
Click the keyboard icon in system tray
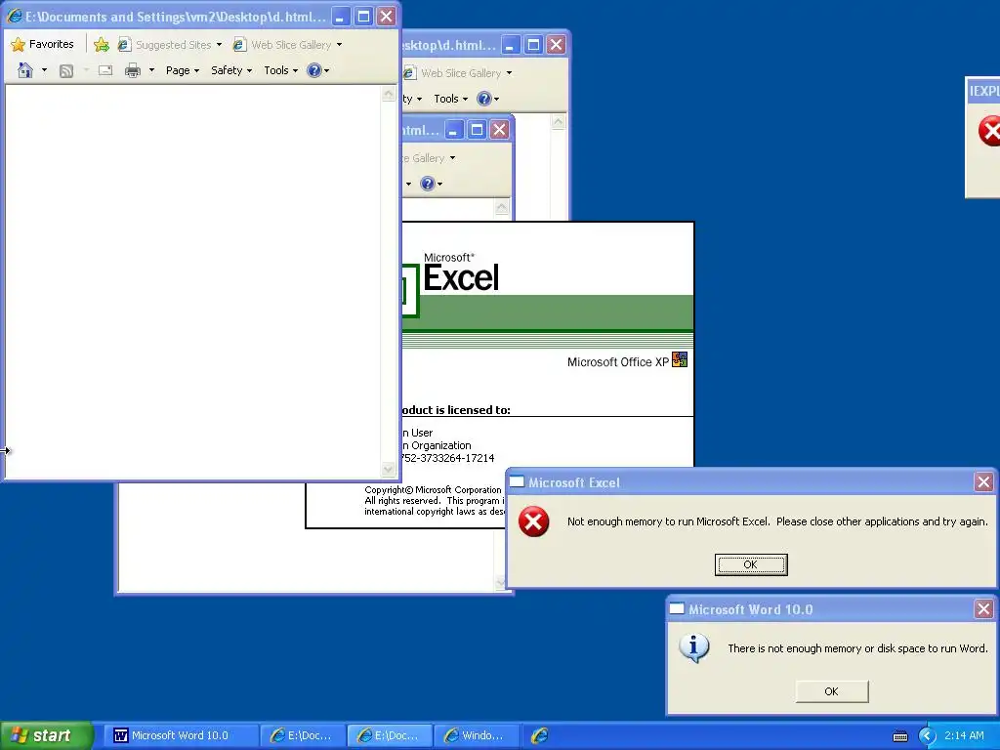pyautogui.click(x=899, y=736)
